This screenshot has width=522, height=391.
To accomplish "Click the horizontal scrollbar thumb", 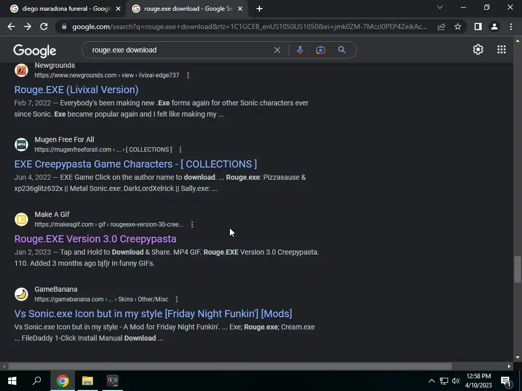I will coord(230,367).
